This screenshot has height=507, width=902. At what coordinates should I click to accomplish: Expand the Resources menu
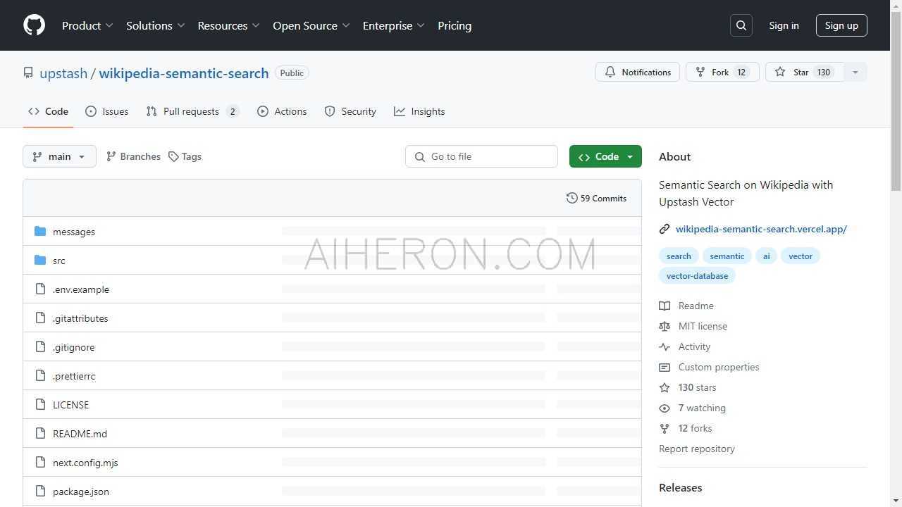[229, 25]
